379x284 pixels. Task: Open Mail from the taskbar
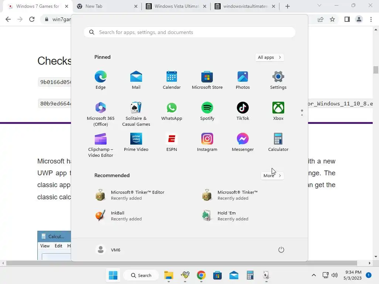pos(234,275)
